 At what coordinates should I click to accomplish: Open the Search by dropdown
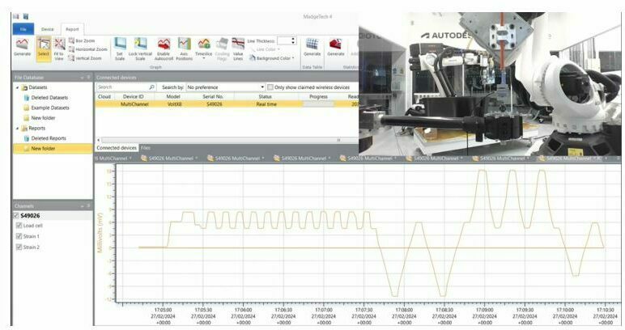point(225,87)
